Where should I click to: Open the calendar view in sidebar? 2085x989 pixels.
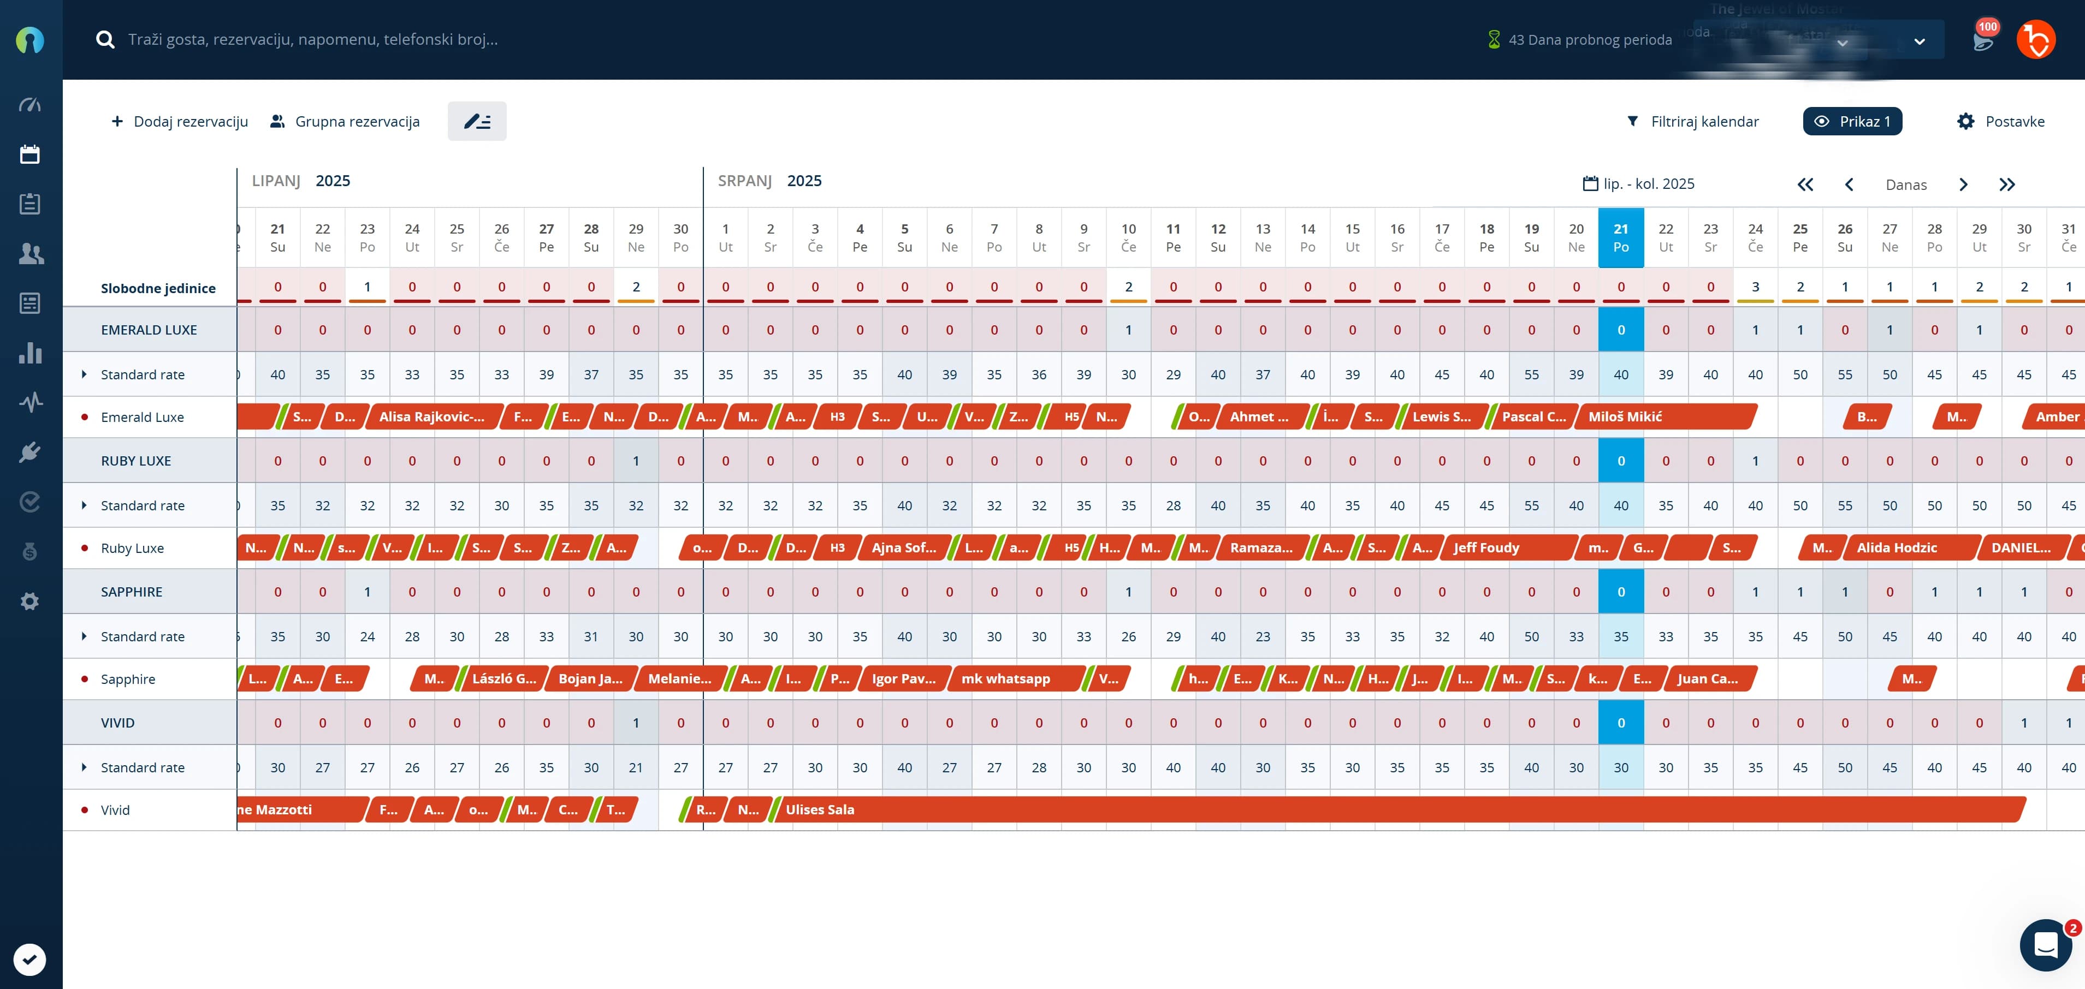[x=30, y=154]
